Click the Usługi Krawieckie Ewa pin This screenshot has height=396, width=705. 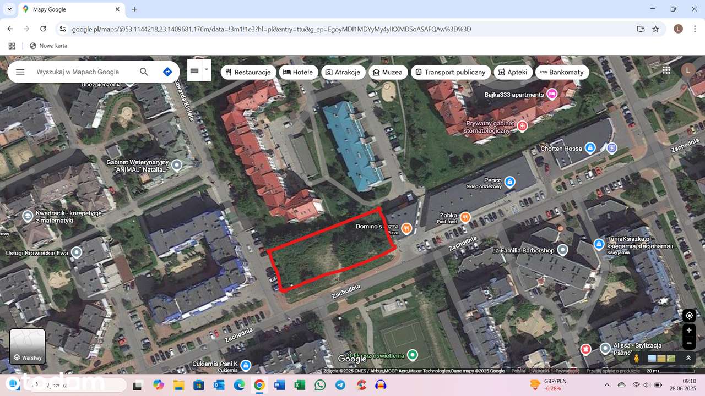(x=77, y=252)
